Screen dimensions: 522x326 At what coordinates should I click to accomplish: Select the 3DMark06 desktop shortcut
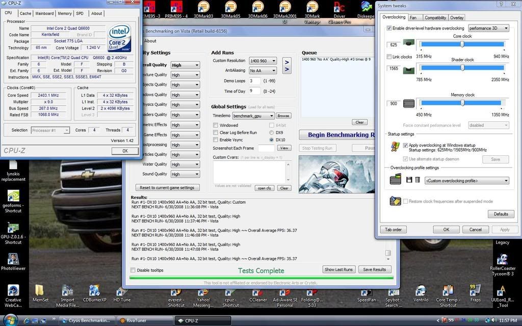coord(257,9)
